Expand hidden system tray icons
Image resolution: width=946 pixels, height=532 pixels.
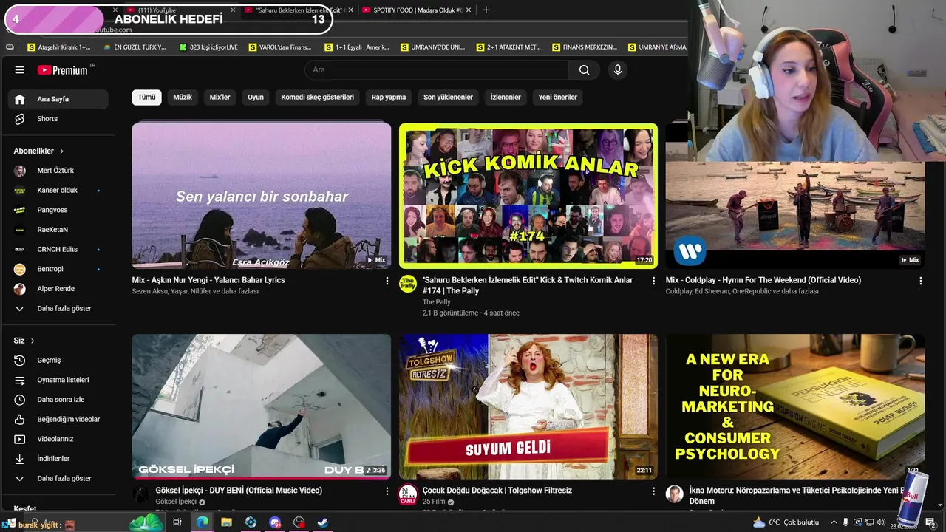[x=834, y=522]
